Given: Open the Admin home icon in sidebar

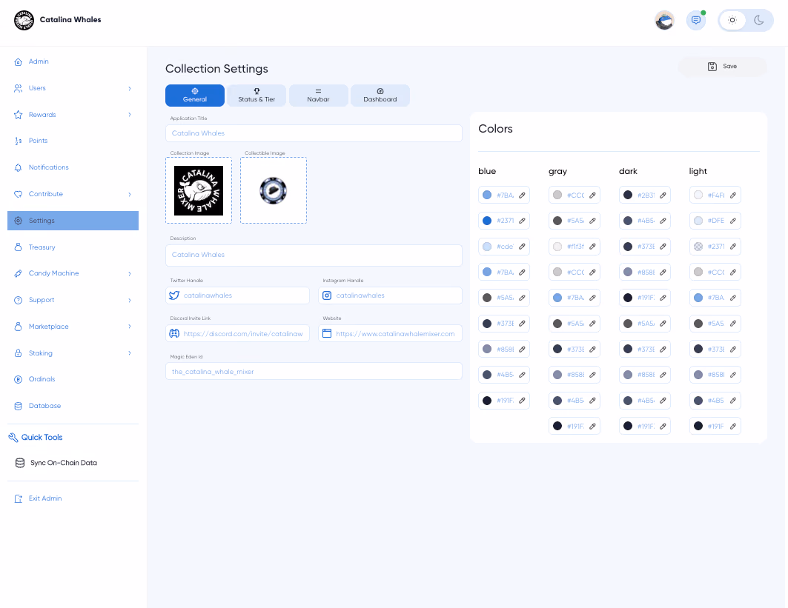Looking at the screenshot, I should (x=18, y=61).
